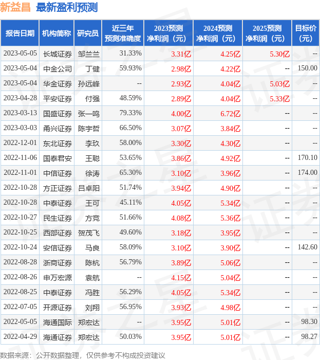The width and height of the screenshot is (320, 360).
Task: Click researcher name 付强
Action: pos(92,99)
